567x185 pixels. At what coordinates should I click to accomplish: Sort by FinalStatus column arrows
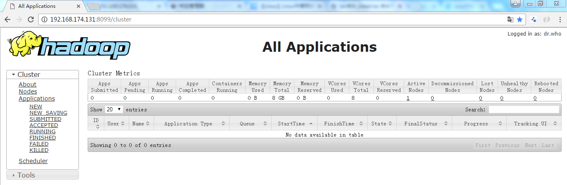pos(446,124)
